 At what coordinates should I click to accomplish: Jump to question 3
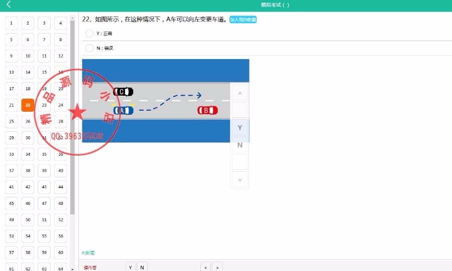click(44, 23)
